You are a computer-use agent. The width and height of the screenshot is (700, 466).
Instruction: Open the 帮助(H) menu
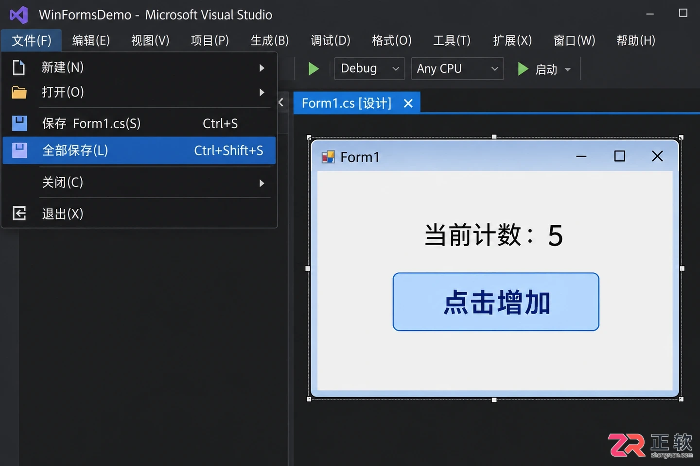pyautogui.click(x=636, y=40)
